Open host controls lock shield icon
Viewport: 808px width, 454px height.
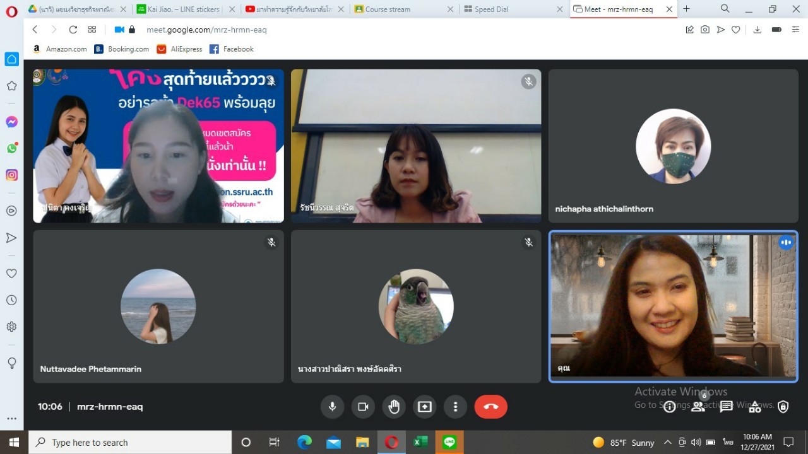coord(783,407)
